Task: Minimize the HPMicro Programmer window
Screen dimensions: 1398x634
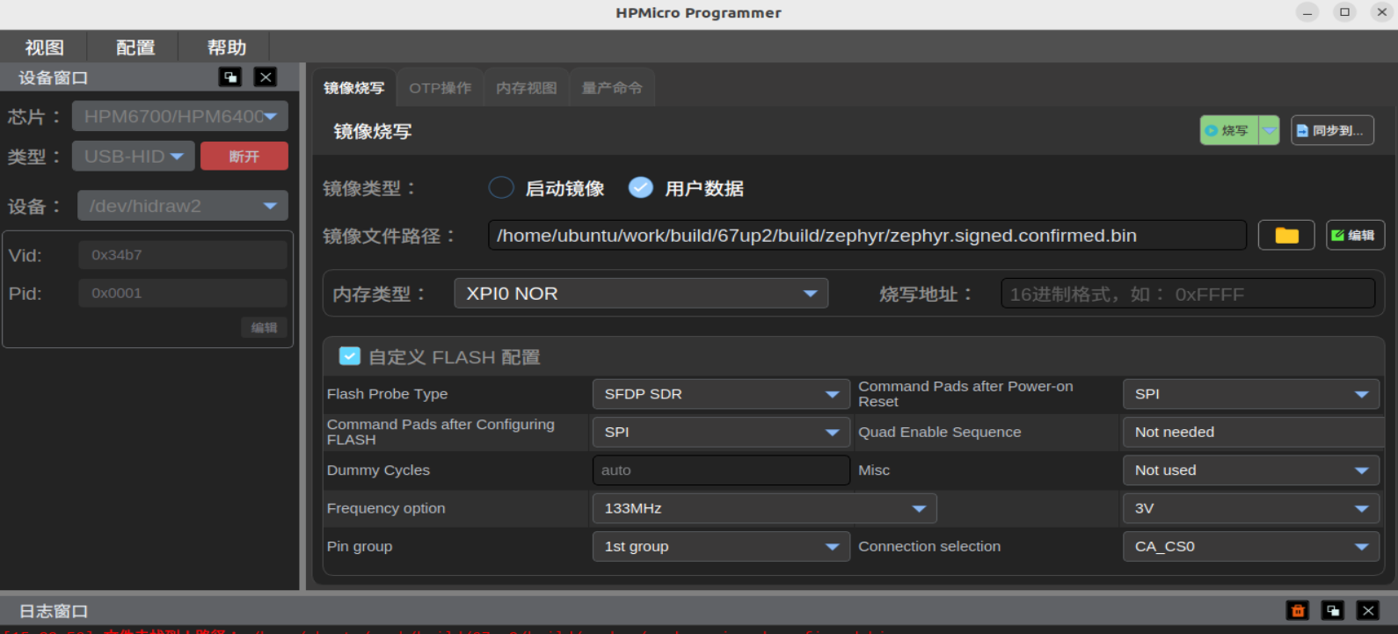Action: point(1307,12)
